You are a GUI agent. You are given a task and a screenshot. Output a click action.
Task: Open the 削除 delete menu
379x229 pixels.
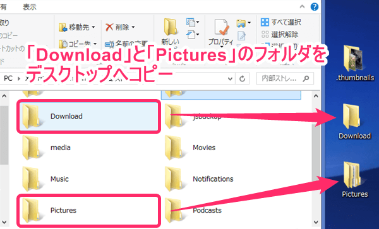tap(120, 27)
